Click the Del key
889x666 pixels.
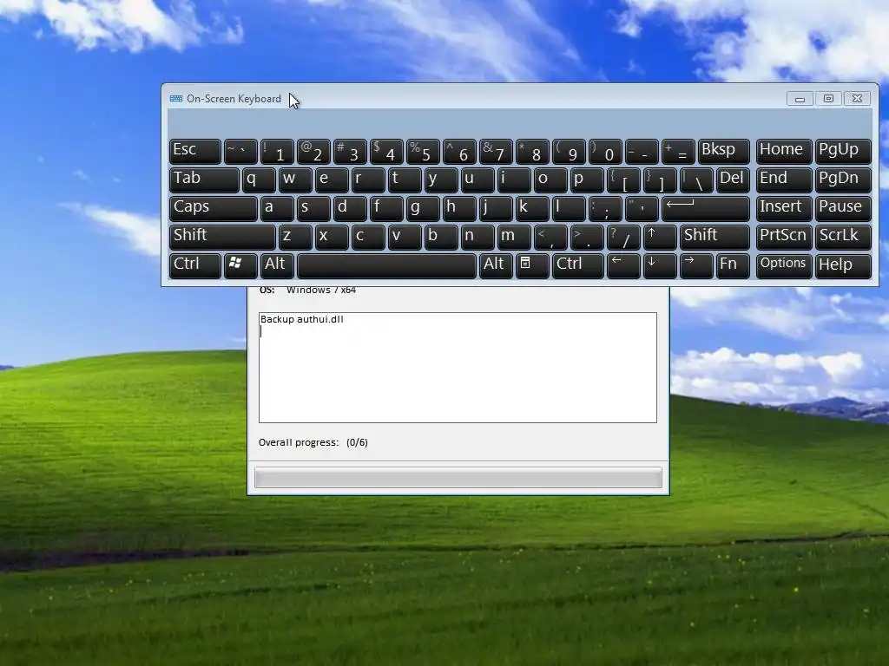(733, 180)
